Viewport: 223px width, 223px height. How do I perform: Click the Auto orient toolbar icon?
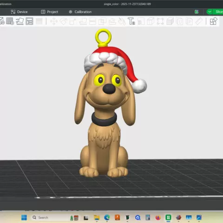pos(20,21)
